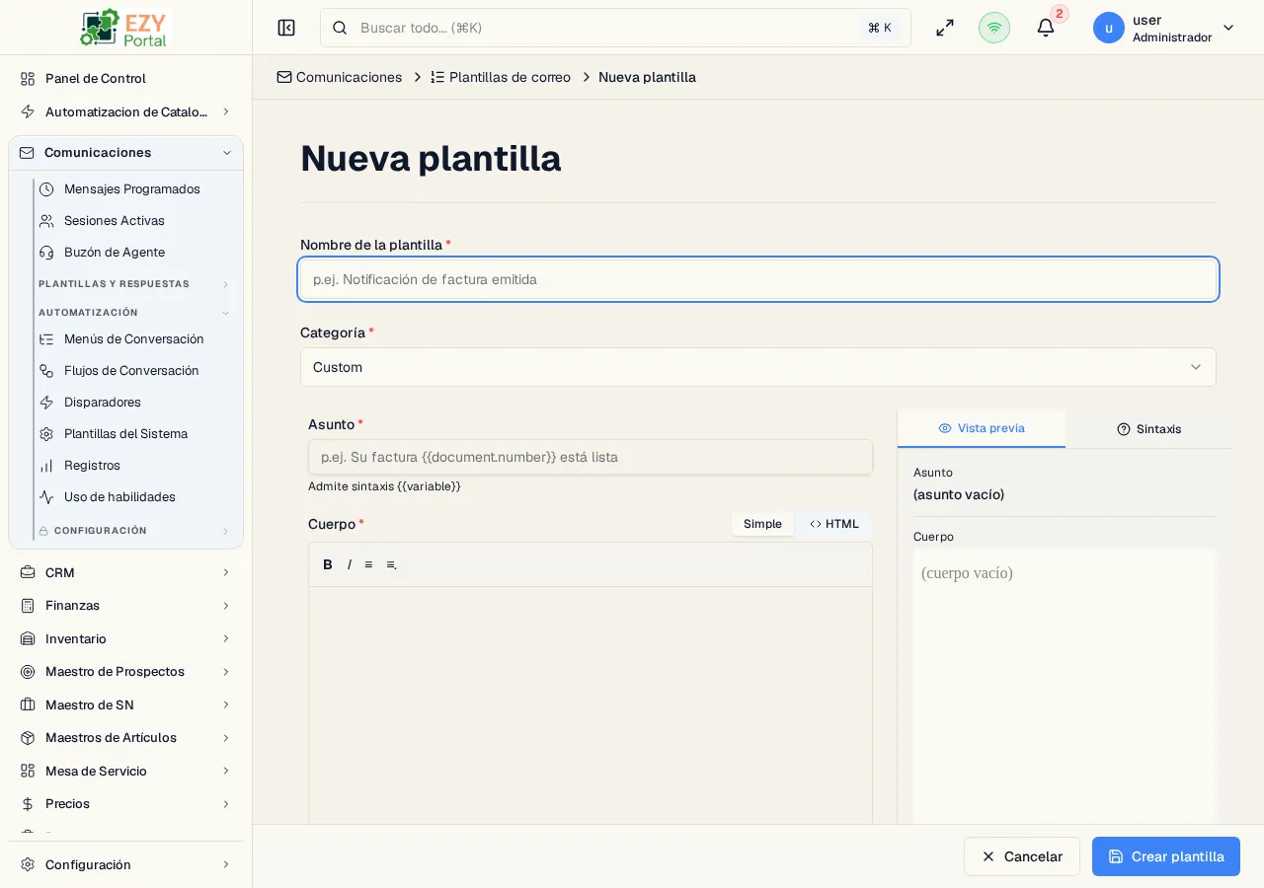The width and height of the screenshot is (1264, 888).
Task: Click the Precios dollar icon
Action: pyautogui.click(x=28, y=803)
